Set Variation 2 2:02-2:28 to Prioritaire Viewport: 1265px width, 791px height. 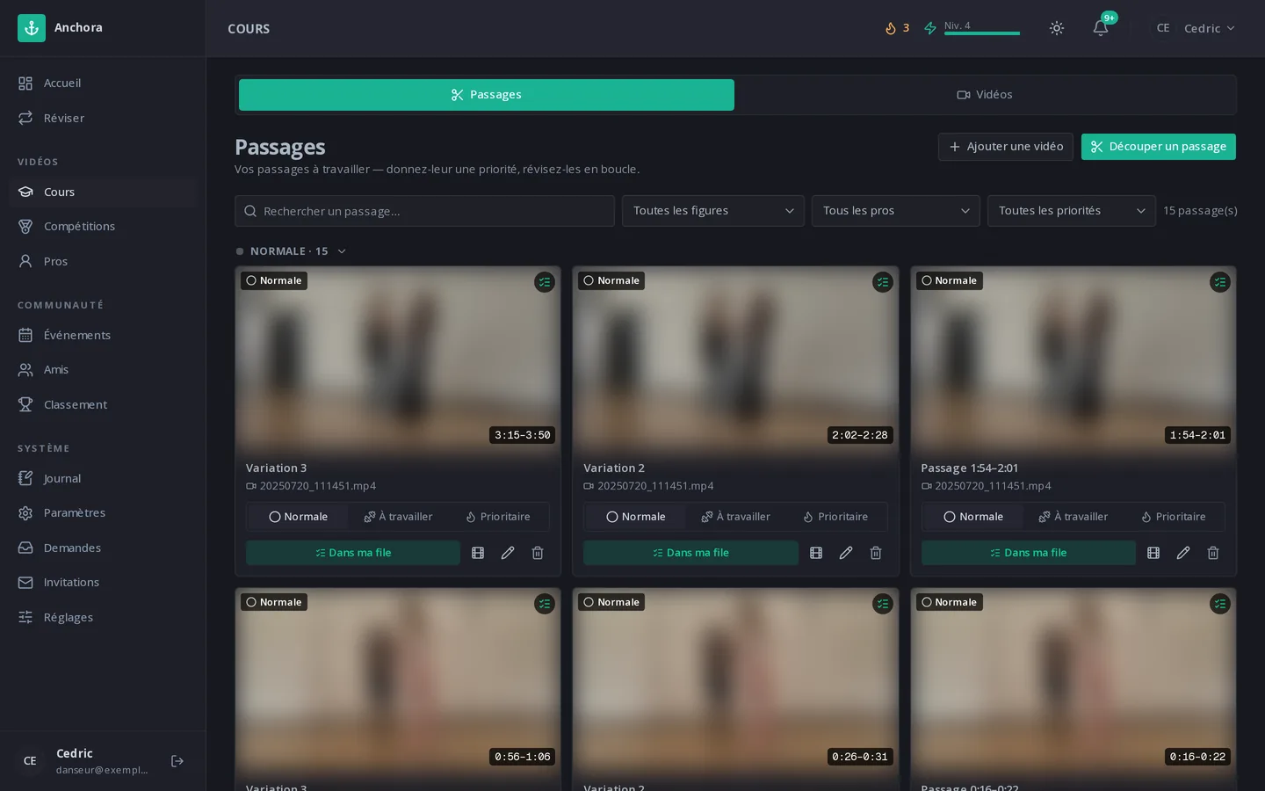pos(835,517)
